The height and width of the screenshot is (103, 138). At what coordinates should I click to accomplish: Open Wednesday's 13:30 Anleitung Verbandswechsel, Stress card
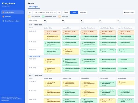89,84
